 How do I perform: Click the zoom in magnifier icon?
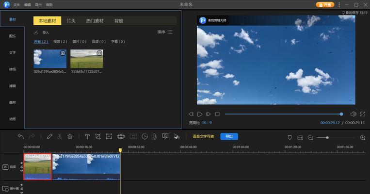(x=363, y=138)
